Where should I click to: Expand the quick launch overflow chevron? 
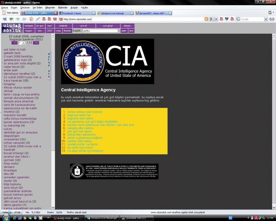point(48,218)
